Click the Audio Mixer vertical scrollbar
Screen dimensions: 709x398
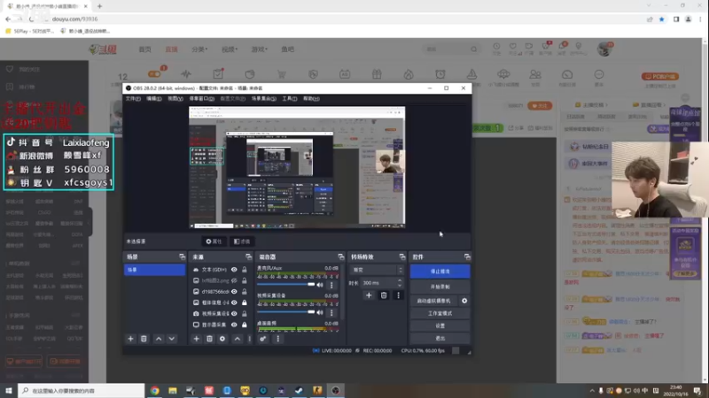(x=341, y=294)
